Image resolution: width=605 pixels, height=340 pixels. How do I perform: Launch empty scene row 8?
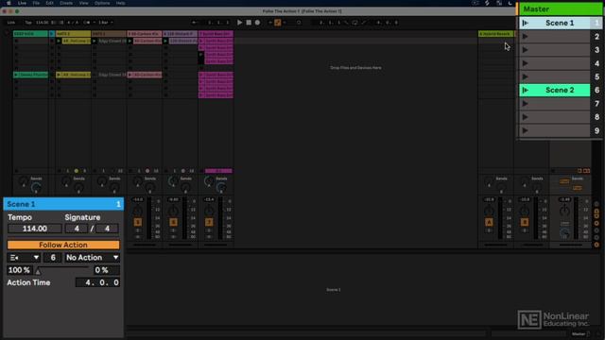(526, 117)
